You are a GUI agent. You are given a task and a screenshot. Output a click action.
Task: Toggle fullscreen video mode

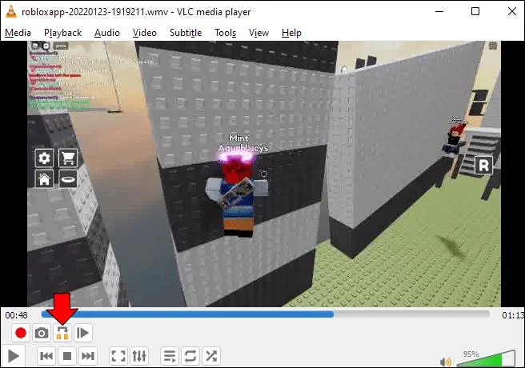click(x=118, y=356)
